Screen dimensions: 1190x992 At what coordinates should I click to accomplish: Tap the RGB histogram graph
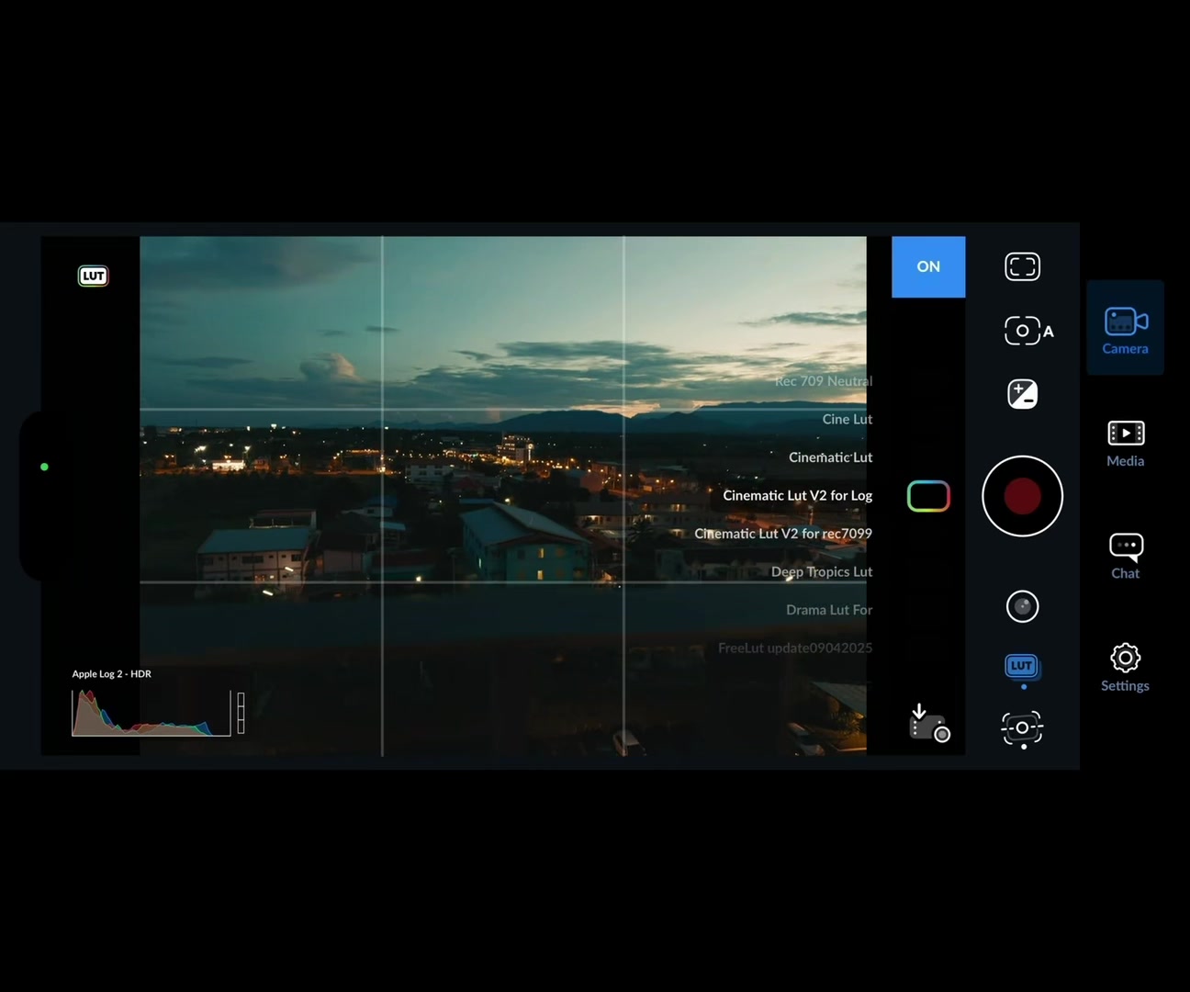(152, 713)
